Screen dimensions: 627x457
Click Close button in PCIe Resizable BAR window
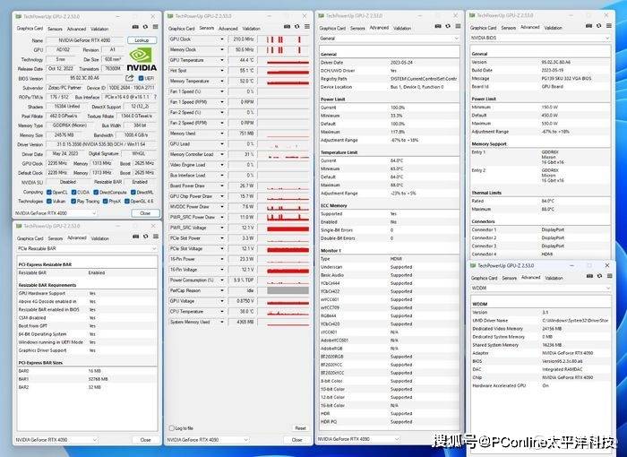[145, 440]
